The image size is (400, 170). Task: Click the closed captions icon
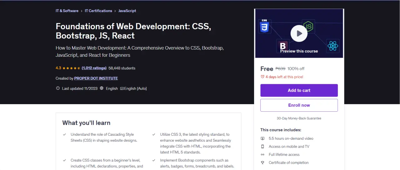[x=122, y=89]
